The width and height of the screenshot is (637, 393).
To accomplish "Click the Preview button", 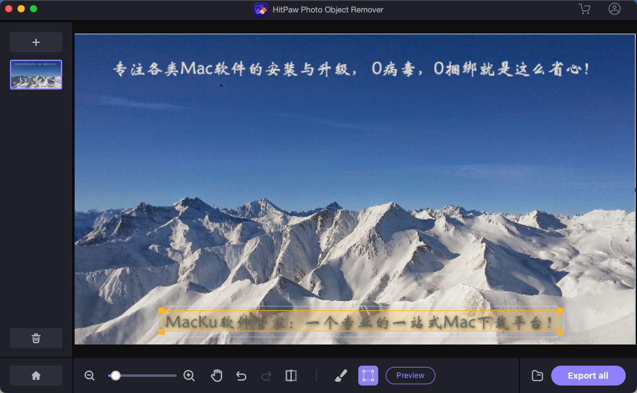I will tap(411, 376).
